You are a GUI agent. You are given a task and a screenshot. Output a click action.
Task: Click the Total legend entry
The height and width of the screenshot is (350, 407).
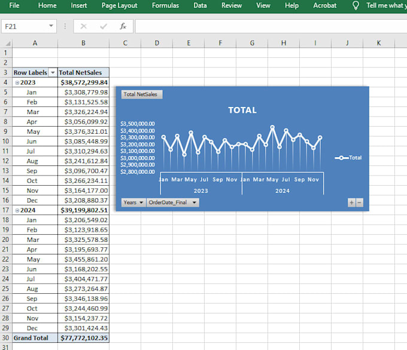point(348,158)
